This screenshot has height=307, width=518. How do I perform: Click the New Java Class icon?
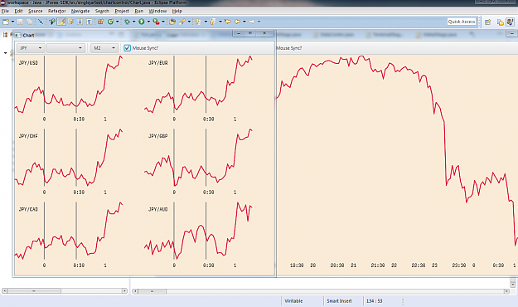[x=110, y=22]
